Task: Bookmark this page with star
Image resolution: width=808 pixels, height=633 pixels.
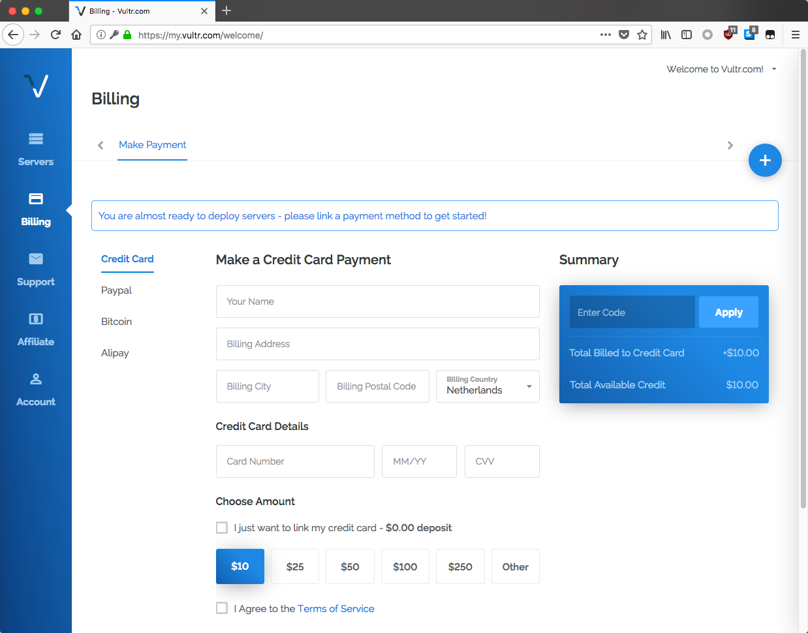Action: coord(642,35)
